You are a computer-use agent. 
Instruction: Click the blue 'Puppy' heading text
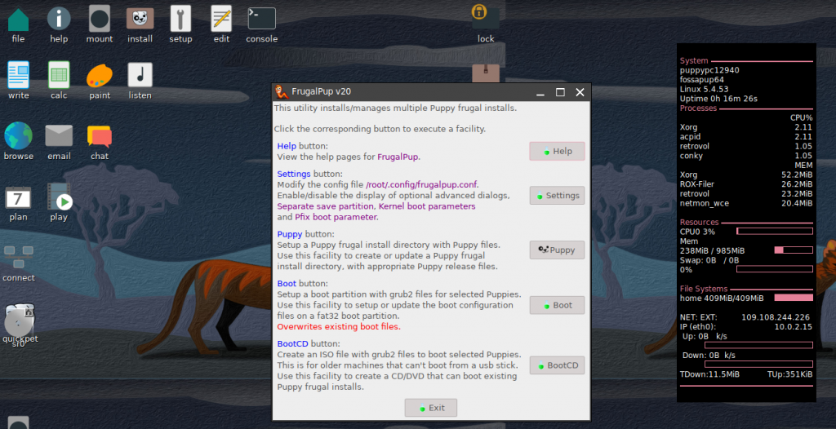pos(290,234)
